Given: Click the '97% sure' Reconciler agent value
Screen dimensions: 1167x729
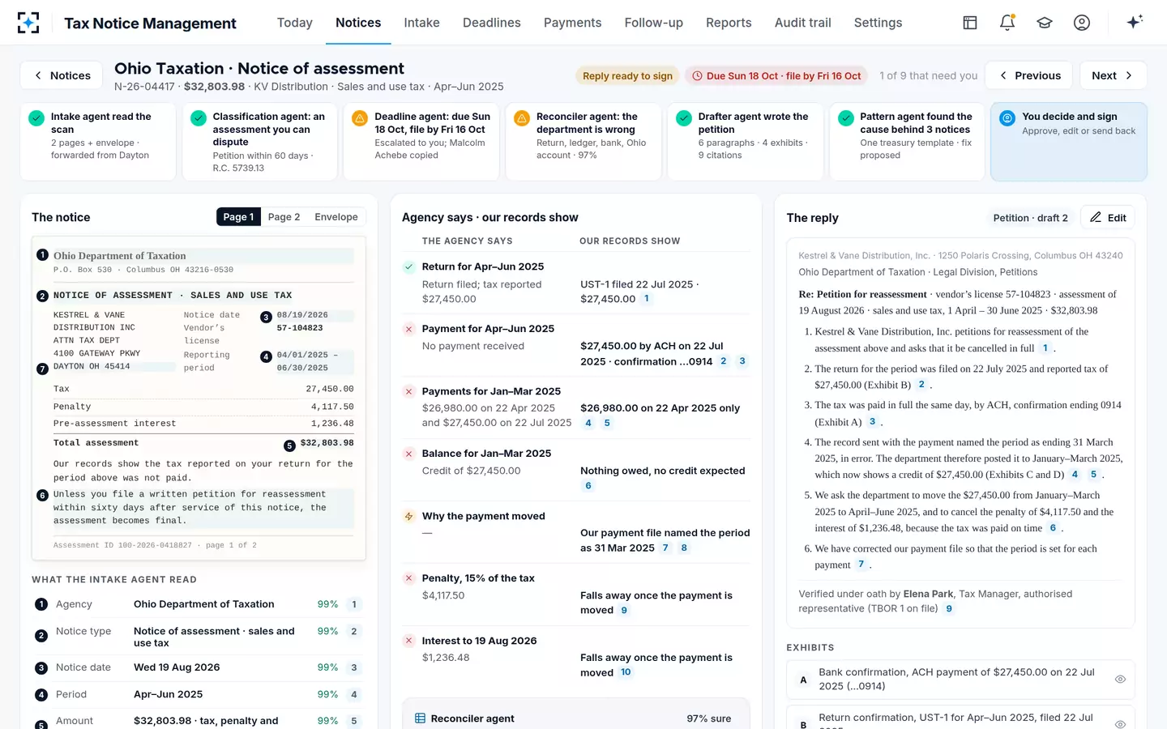Looking at the screenshot, I should (x=709, y=718).
